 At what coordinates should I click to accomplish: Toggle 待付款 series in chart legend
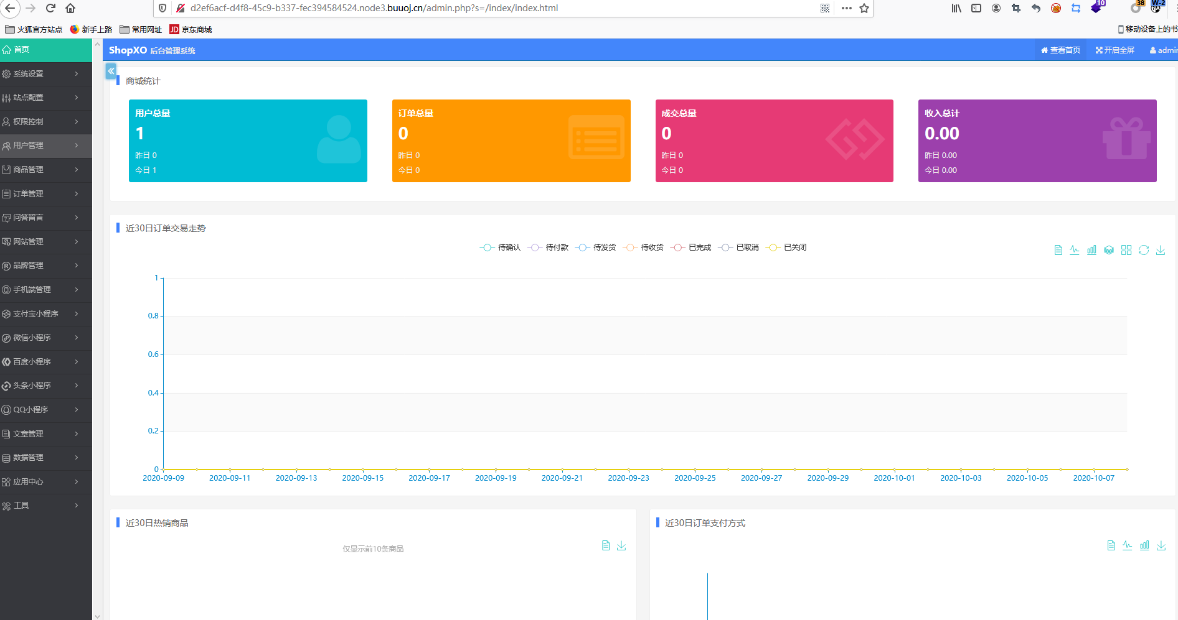click(548, 248)
